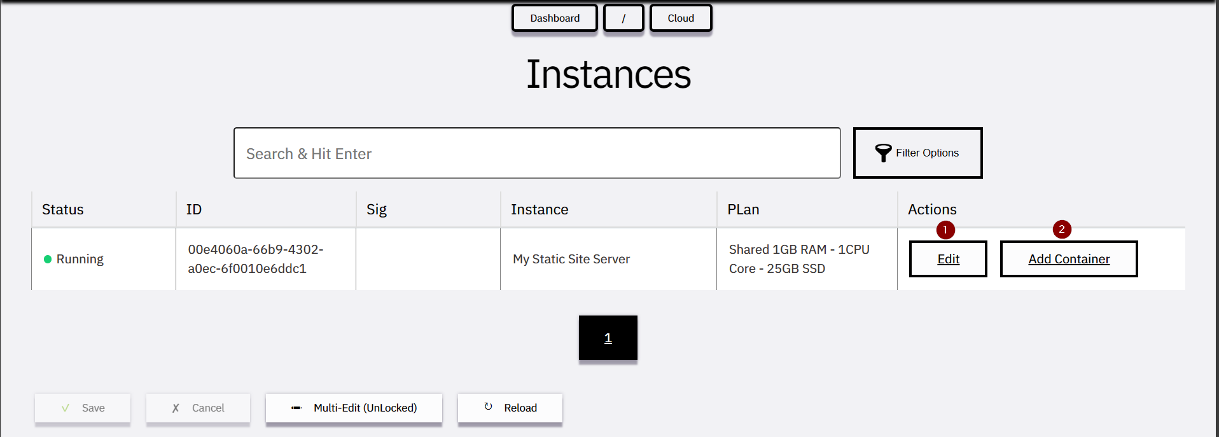Click the Save checkmark icon
The image size is (1219, 437).
65,408
